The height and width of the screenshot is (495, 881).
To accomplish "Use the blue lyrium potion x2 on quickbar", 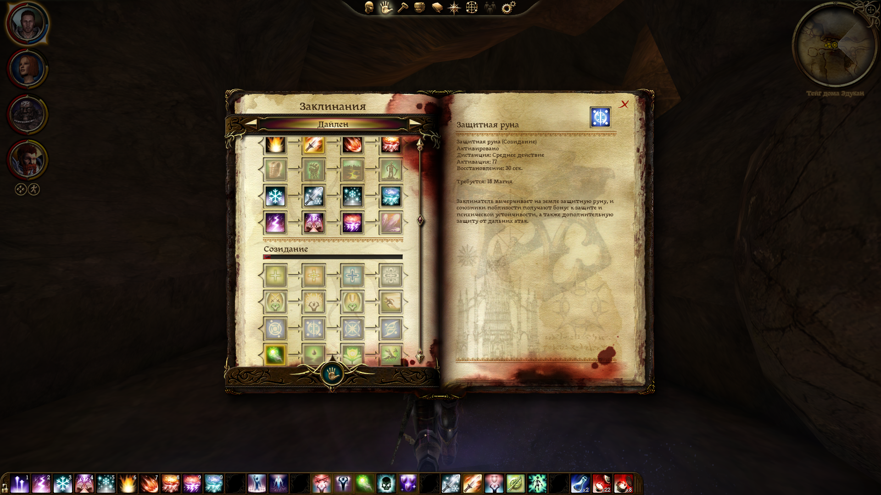I will point(580,484).
